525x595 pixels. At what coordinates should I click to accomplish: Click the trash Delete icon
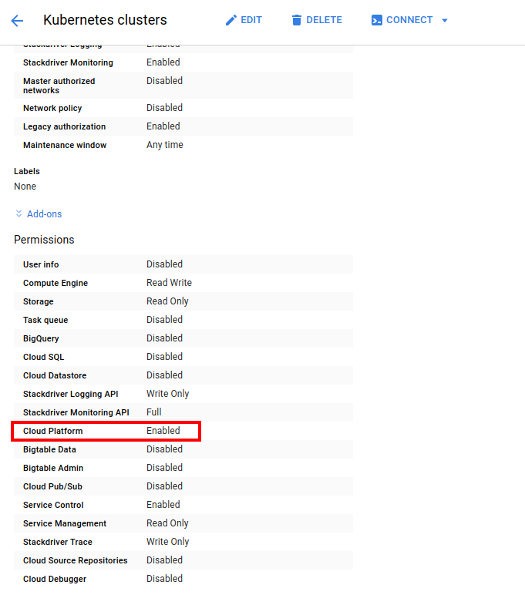click(297, 20)
